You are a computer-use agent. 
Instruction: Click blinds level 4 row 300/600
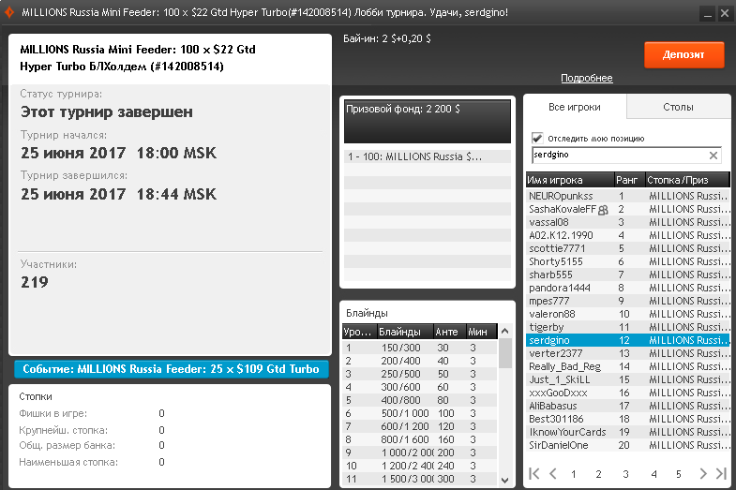coord(420,387)
